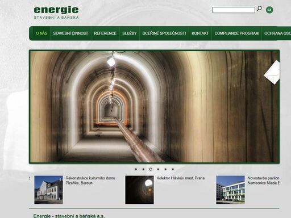291x218 pixels.
Task: Click the envelope contact icon on the slider
Action: tap(272, 73)
